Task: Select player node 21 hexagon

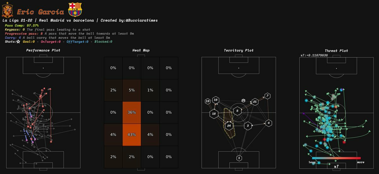Action: coord(255,102)
